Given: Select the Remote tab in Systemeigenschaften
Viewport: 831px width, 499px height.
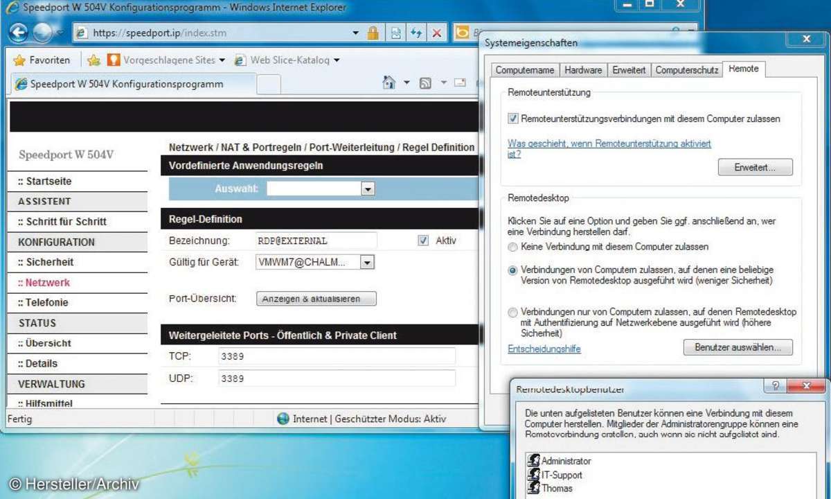Looking at the screenshot, I should pyautogui.click(x=744, y=69).
